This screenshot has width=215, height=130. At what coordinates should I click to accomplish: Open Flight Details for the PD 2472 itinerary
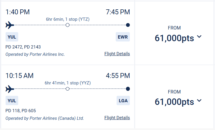pos(117,54)
